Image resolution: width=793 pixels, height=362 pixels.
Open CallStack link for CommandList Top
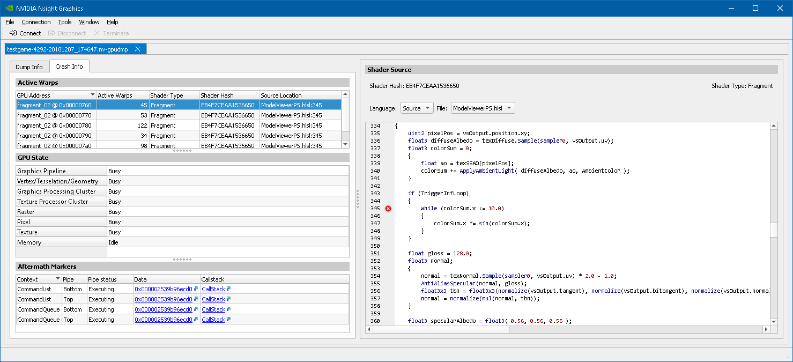pyautogui.click(x=213, y=299)
